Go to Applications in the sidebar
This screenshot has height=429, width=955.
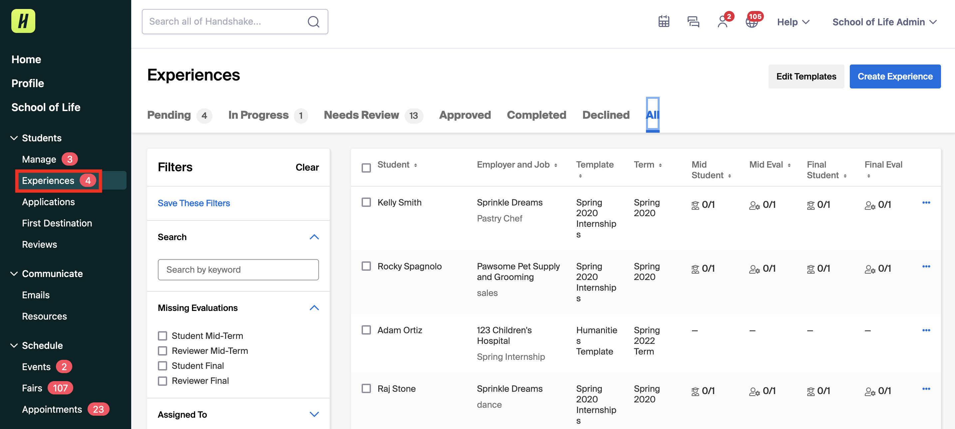point(48,202)
